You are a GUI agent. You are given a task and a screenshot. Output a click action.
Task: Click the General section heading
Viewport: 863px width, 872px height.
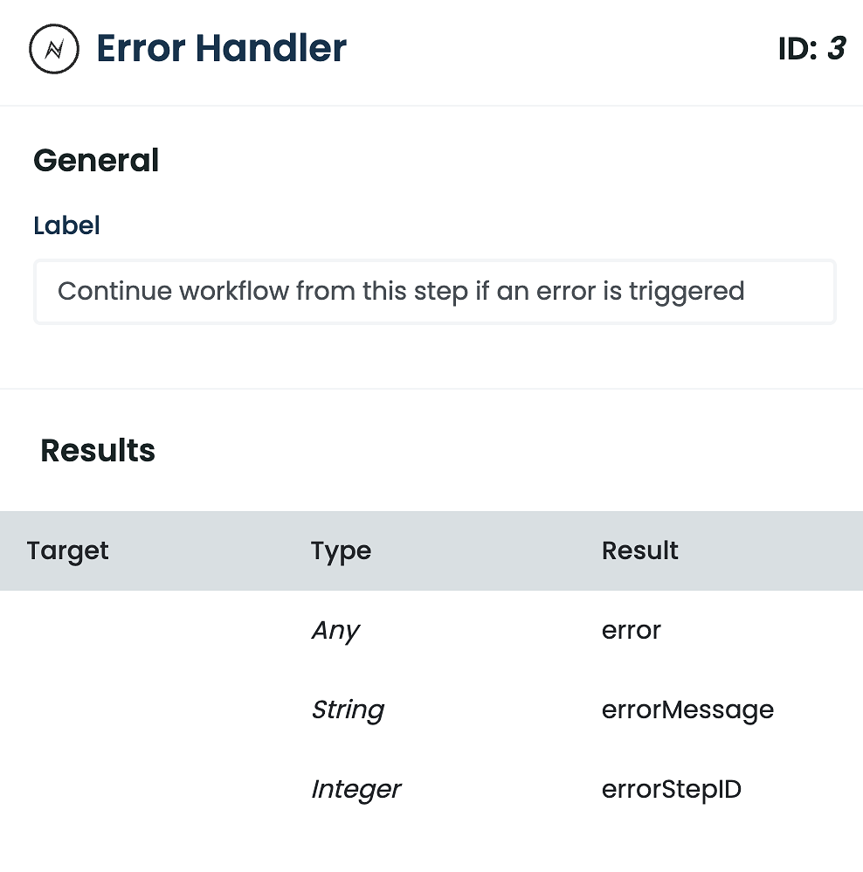(x=96, y=160)
